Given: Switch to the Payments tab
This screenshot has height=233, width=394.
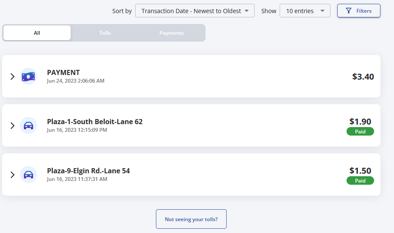Looking at the screenshot, I should [172, 33].
